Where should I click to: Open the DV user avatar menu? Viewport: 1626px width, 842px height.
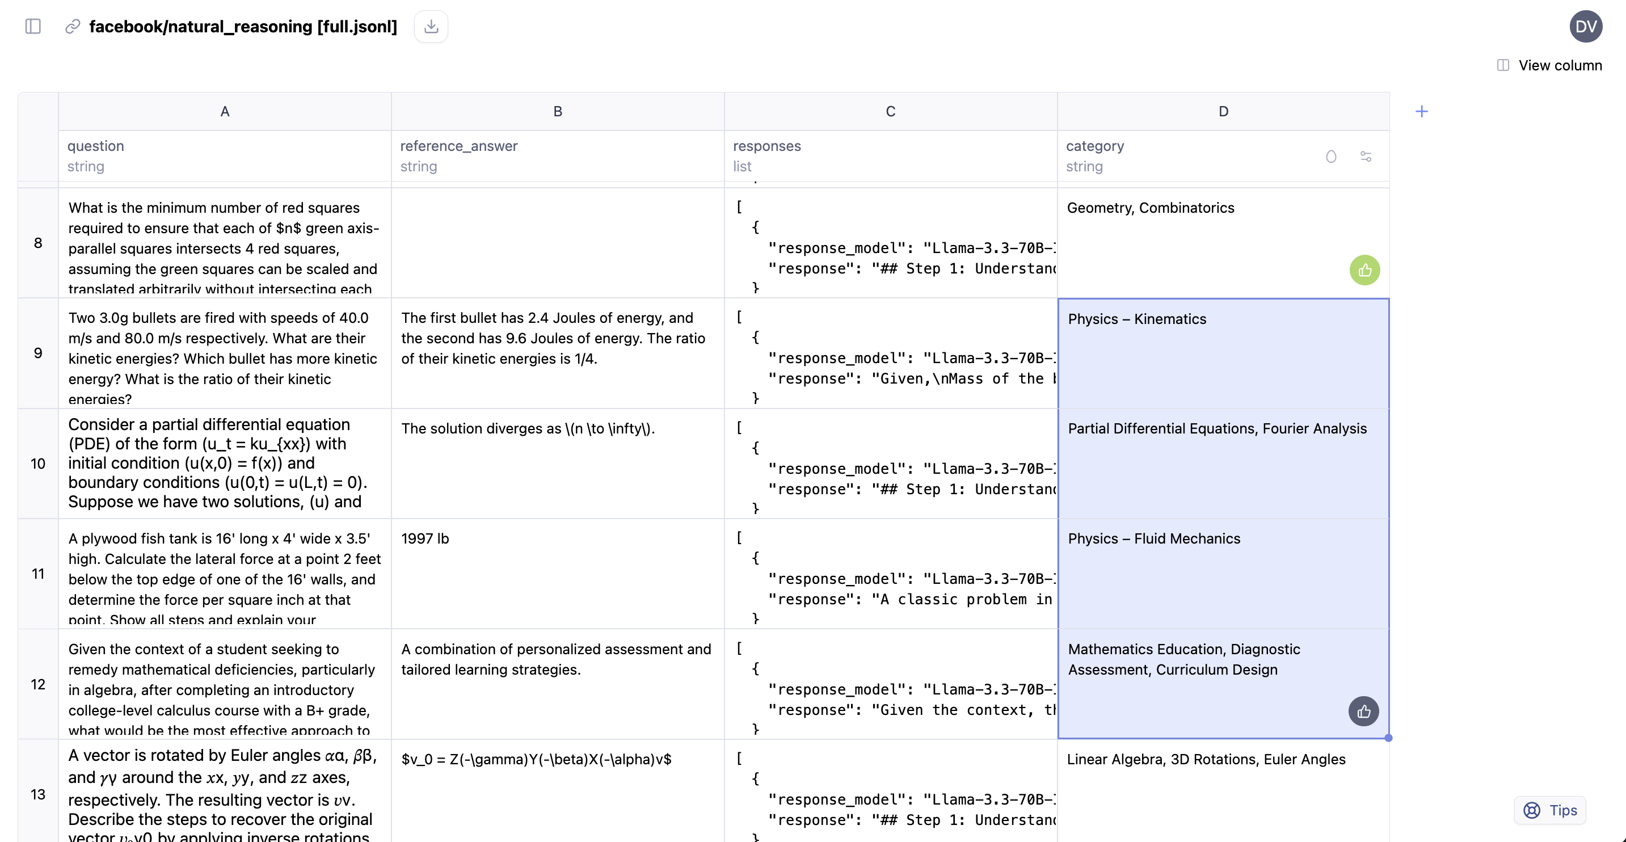pyautogui.click(x=1585, y=27)
